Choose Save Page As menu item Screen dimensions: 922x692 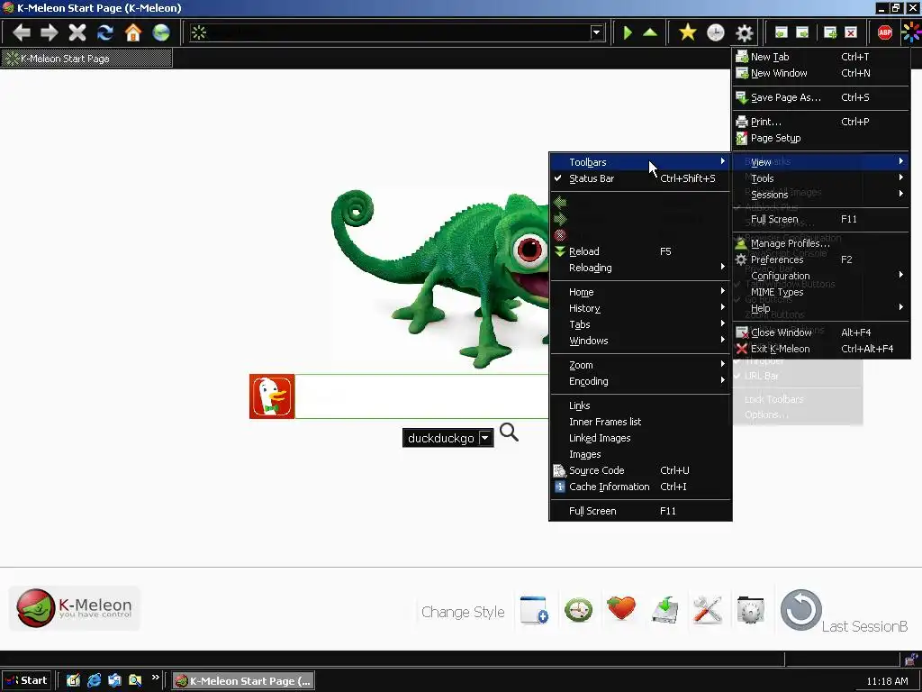(x=821, y=97)
